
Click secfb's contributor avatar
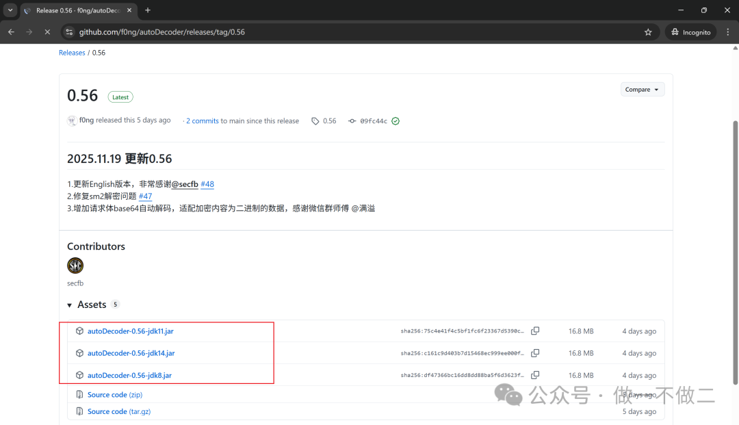tap(75, 266)
